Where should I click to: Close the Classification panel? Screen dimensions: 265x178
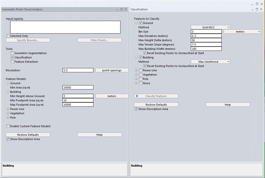[261, 9]
